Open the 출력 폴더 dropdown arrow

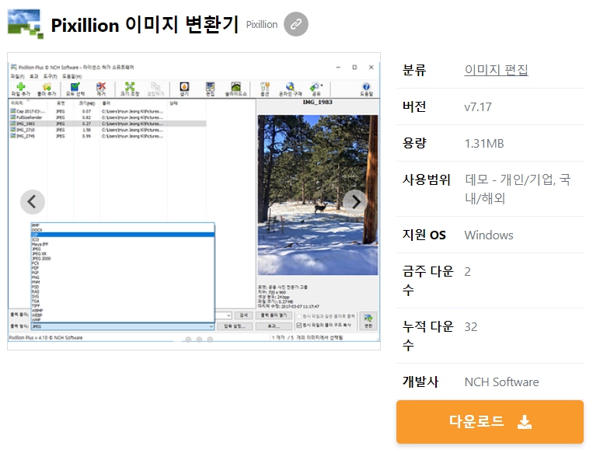click(x=228, y=315)
